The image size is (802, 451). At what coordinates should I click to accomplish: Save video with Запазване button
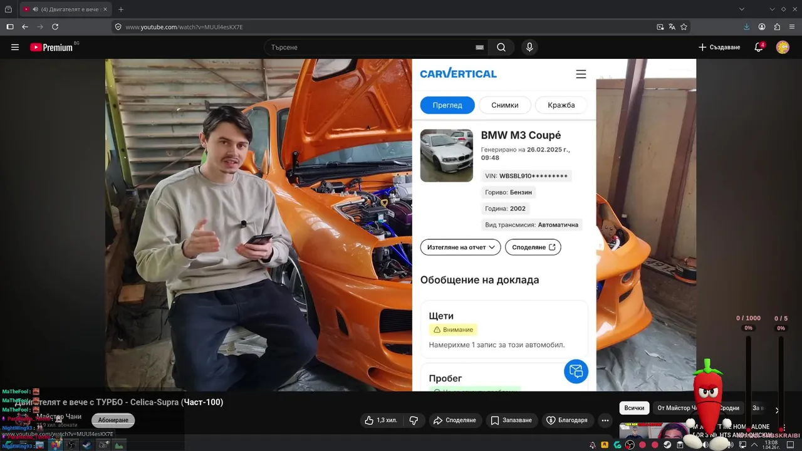click(511, 420)
